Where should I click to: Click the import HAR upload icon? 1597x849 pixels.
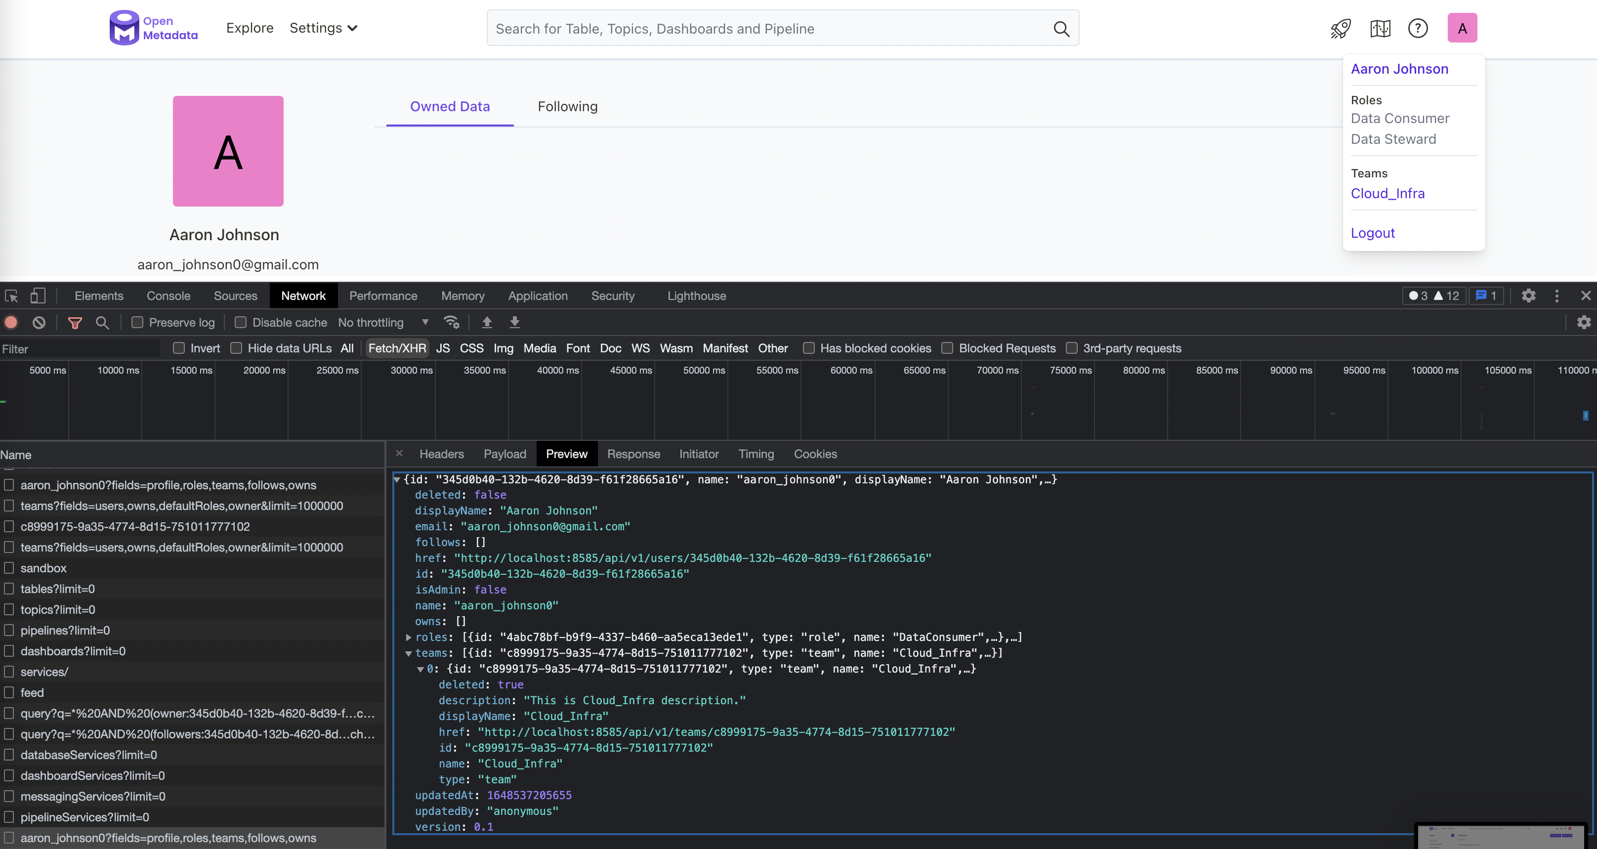click(x=487, y=322)
